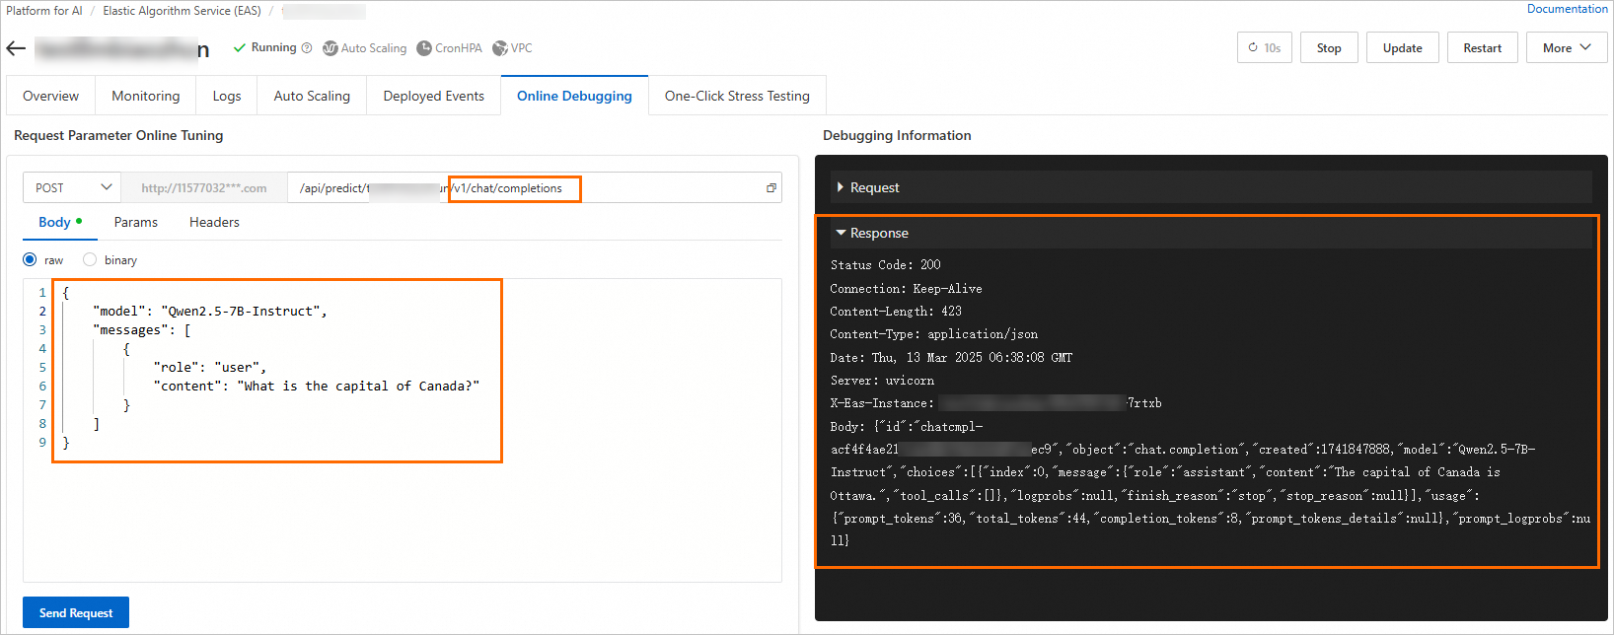
Task: Collapse the Response section
Action: (x=841, y=233)
